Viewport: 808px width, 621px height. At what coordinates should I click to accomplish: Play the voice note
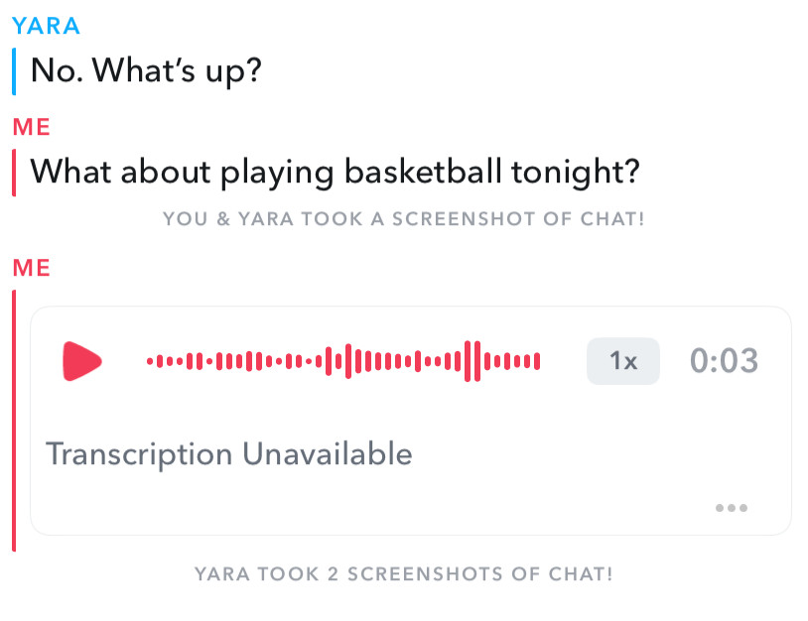coord(81,361)
